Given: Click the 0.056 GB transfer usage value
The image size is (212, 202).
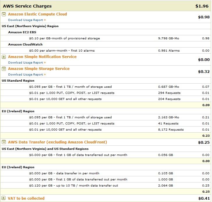Looking at the screenshot, I should click(166, 155).
